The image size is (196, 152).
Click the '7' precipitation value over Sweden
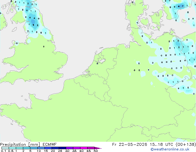[x=183, y=6]
